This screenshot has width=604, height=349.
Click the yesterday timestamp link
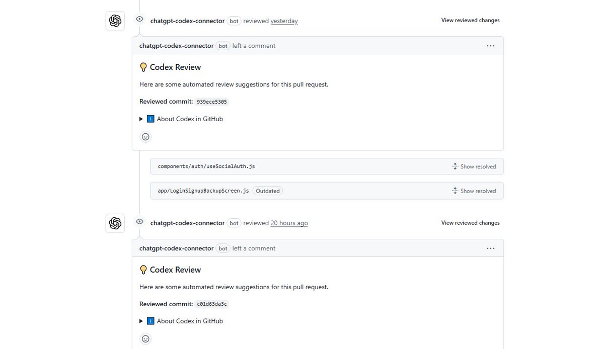point(284,21)
